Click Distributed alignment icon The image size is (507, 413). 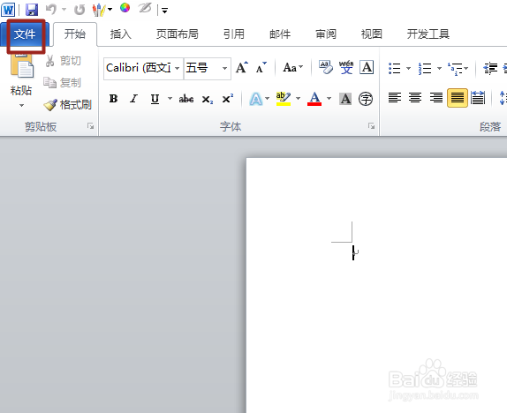pos(478,98)
